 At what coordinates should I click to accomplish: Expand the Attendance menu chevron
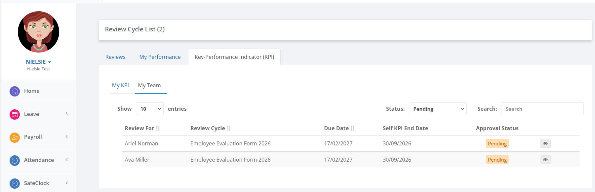pos(67,160)
